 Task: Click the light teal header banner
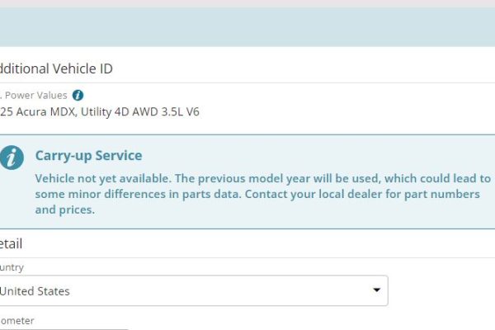tap(247, 26)
